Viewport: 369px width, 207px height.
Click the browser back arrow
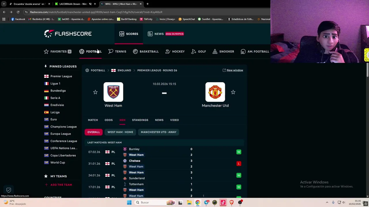(4, 12)
